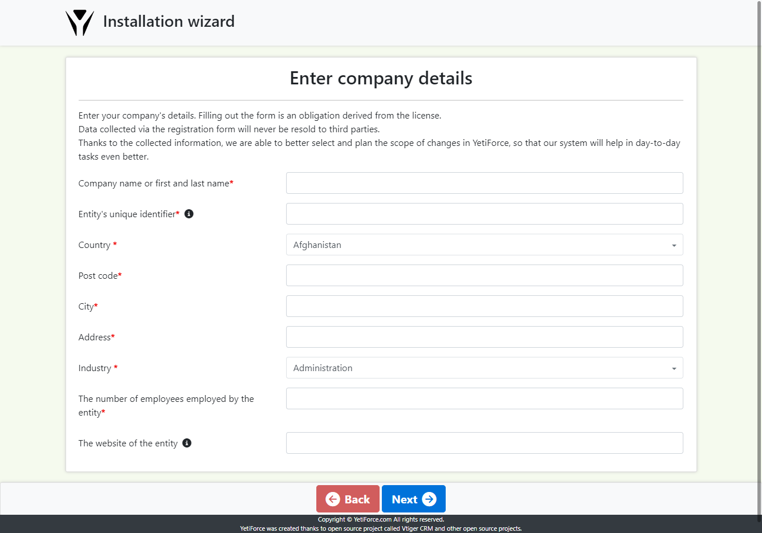Open the Country dropdown showing Afghanistan
Image resolution: width=762 pixels, height=533 pixels.
point(484,245)
